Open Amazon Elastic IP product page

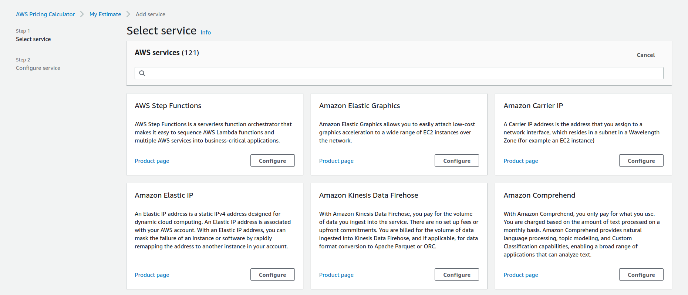[x=152, y=275]
